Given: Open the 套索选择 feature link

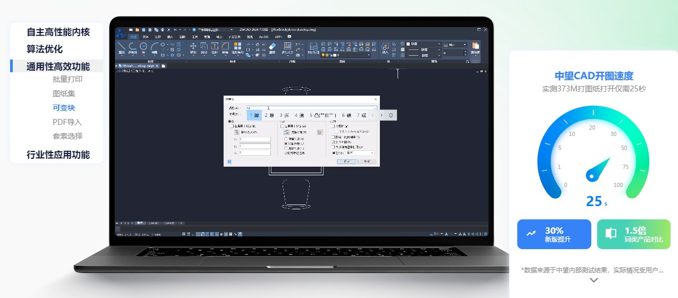Looking at the screenshot, I should click(68, 136).
